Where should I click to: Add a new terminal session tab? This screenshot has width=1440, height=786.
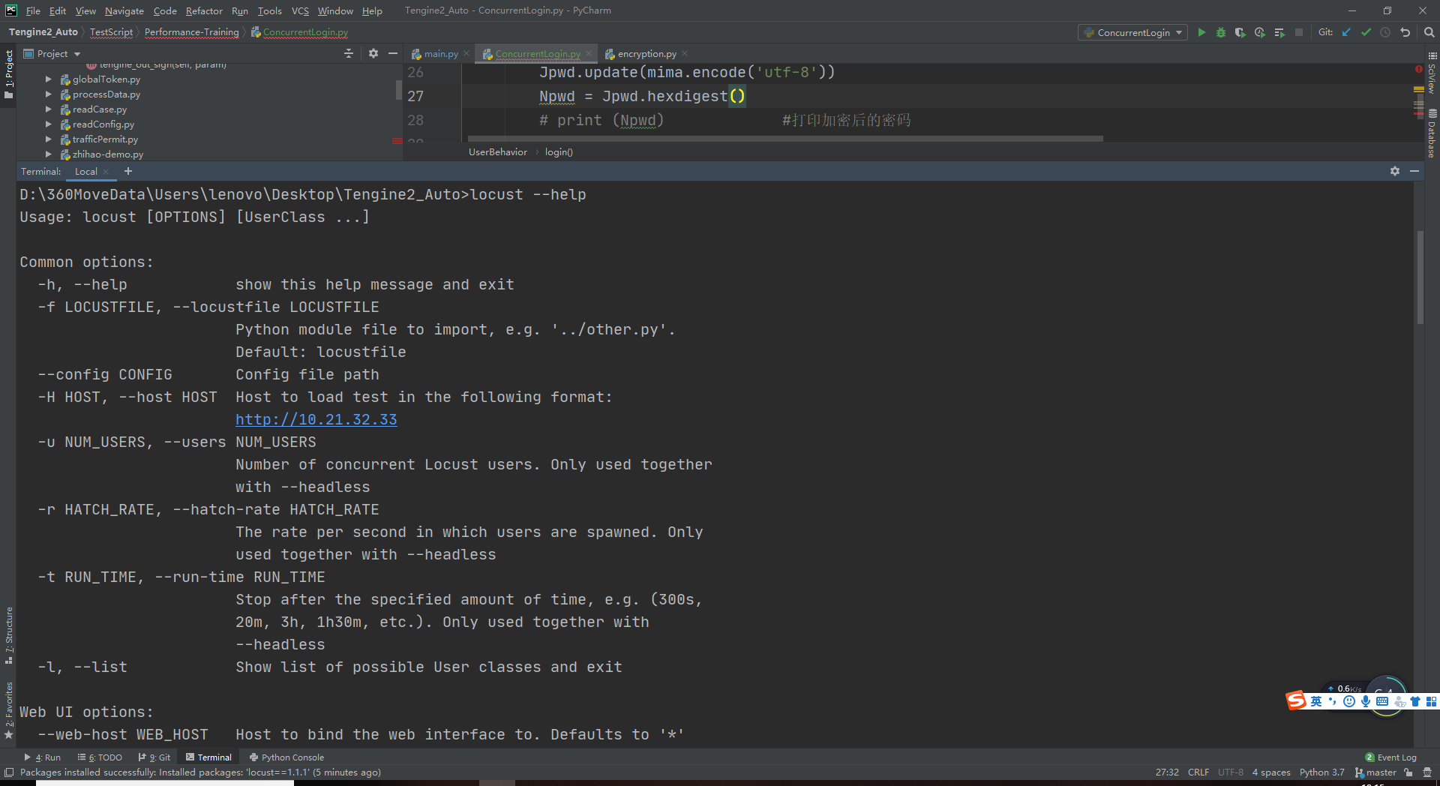coord(128,171)
